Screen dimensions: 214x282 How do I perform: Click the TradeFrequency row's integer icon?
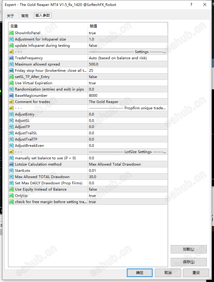11,58
